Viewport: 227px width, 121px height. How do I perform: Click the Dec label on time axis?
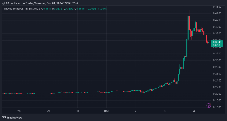[x=106, y=111]
